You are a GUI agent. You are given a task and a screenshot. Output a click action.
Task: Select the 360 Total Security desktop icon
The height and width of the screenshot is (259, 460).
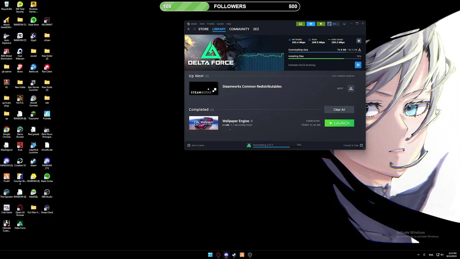click(x=20, y=7)
